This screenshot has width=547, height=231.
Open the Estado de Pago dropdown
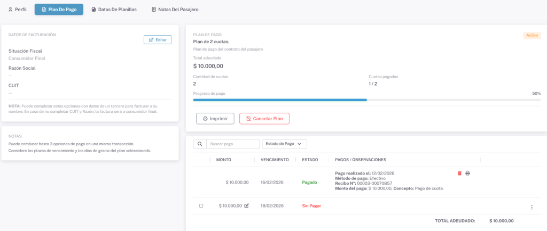point(284,144)
